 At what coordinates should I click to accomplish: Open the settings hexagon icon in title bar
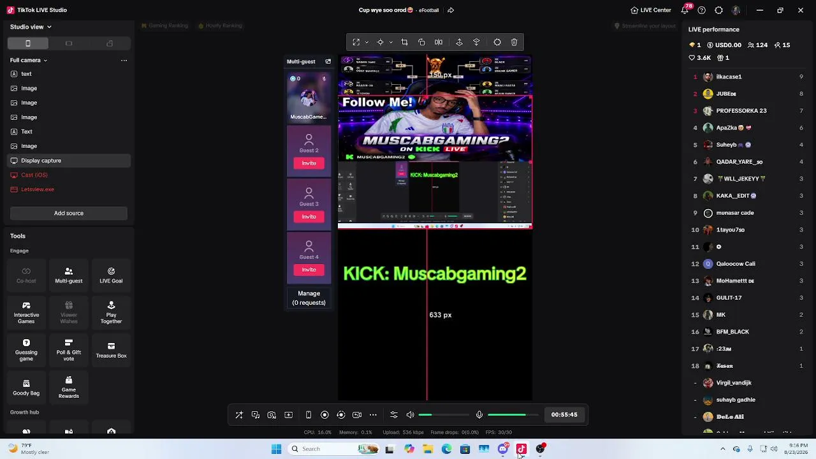[x=718, y=10]
